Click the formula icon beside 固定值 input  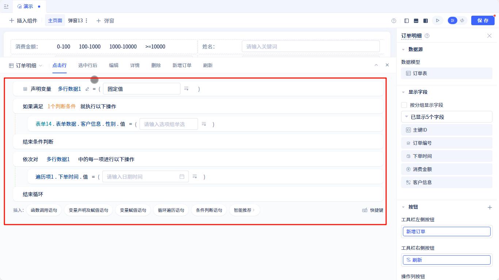click(x=186, y=89)
